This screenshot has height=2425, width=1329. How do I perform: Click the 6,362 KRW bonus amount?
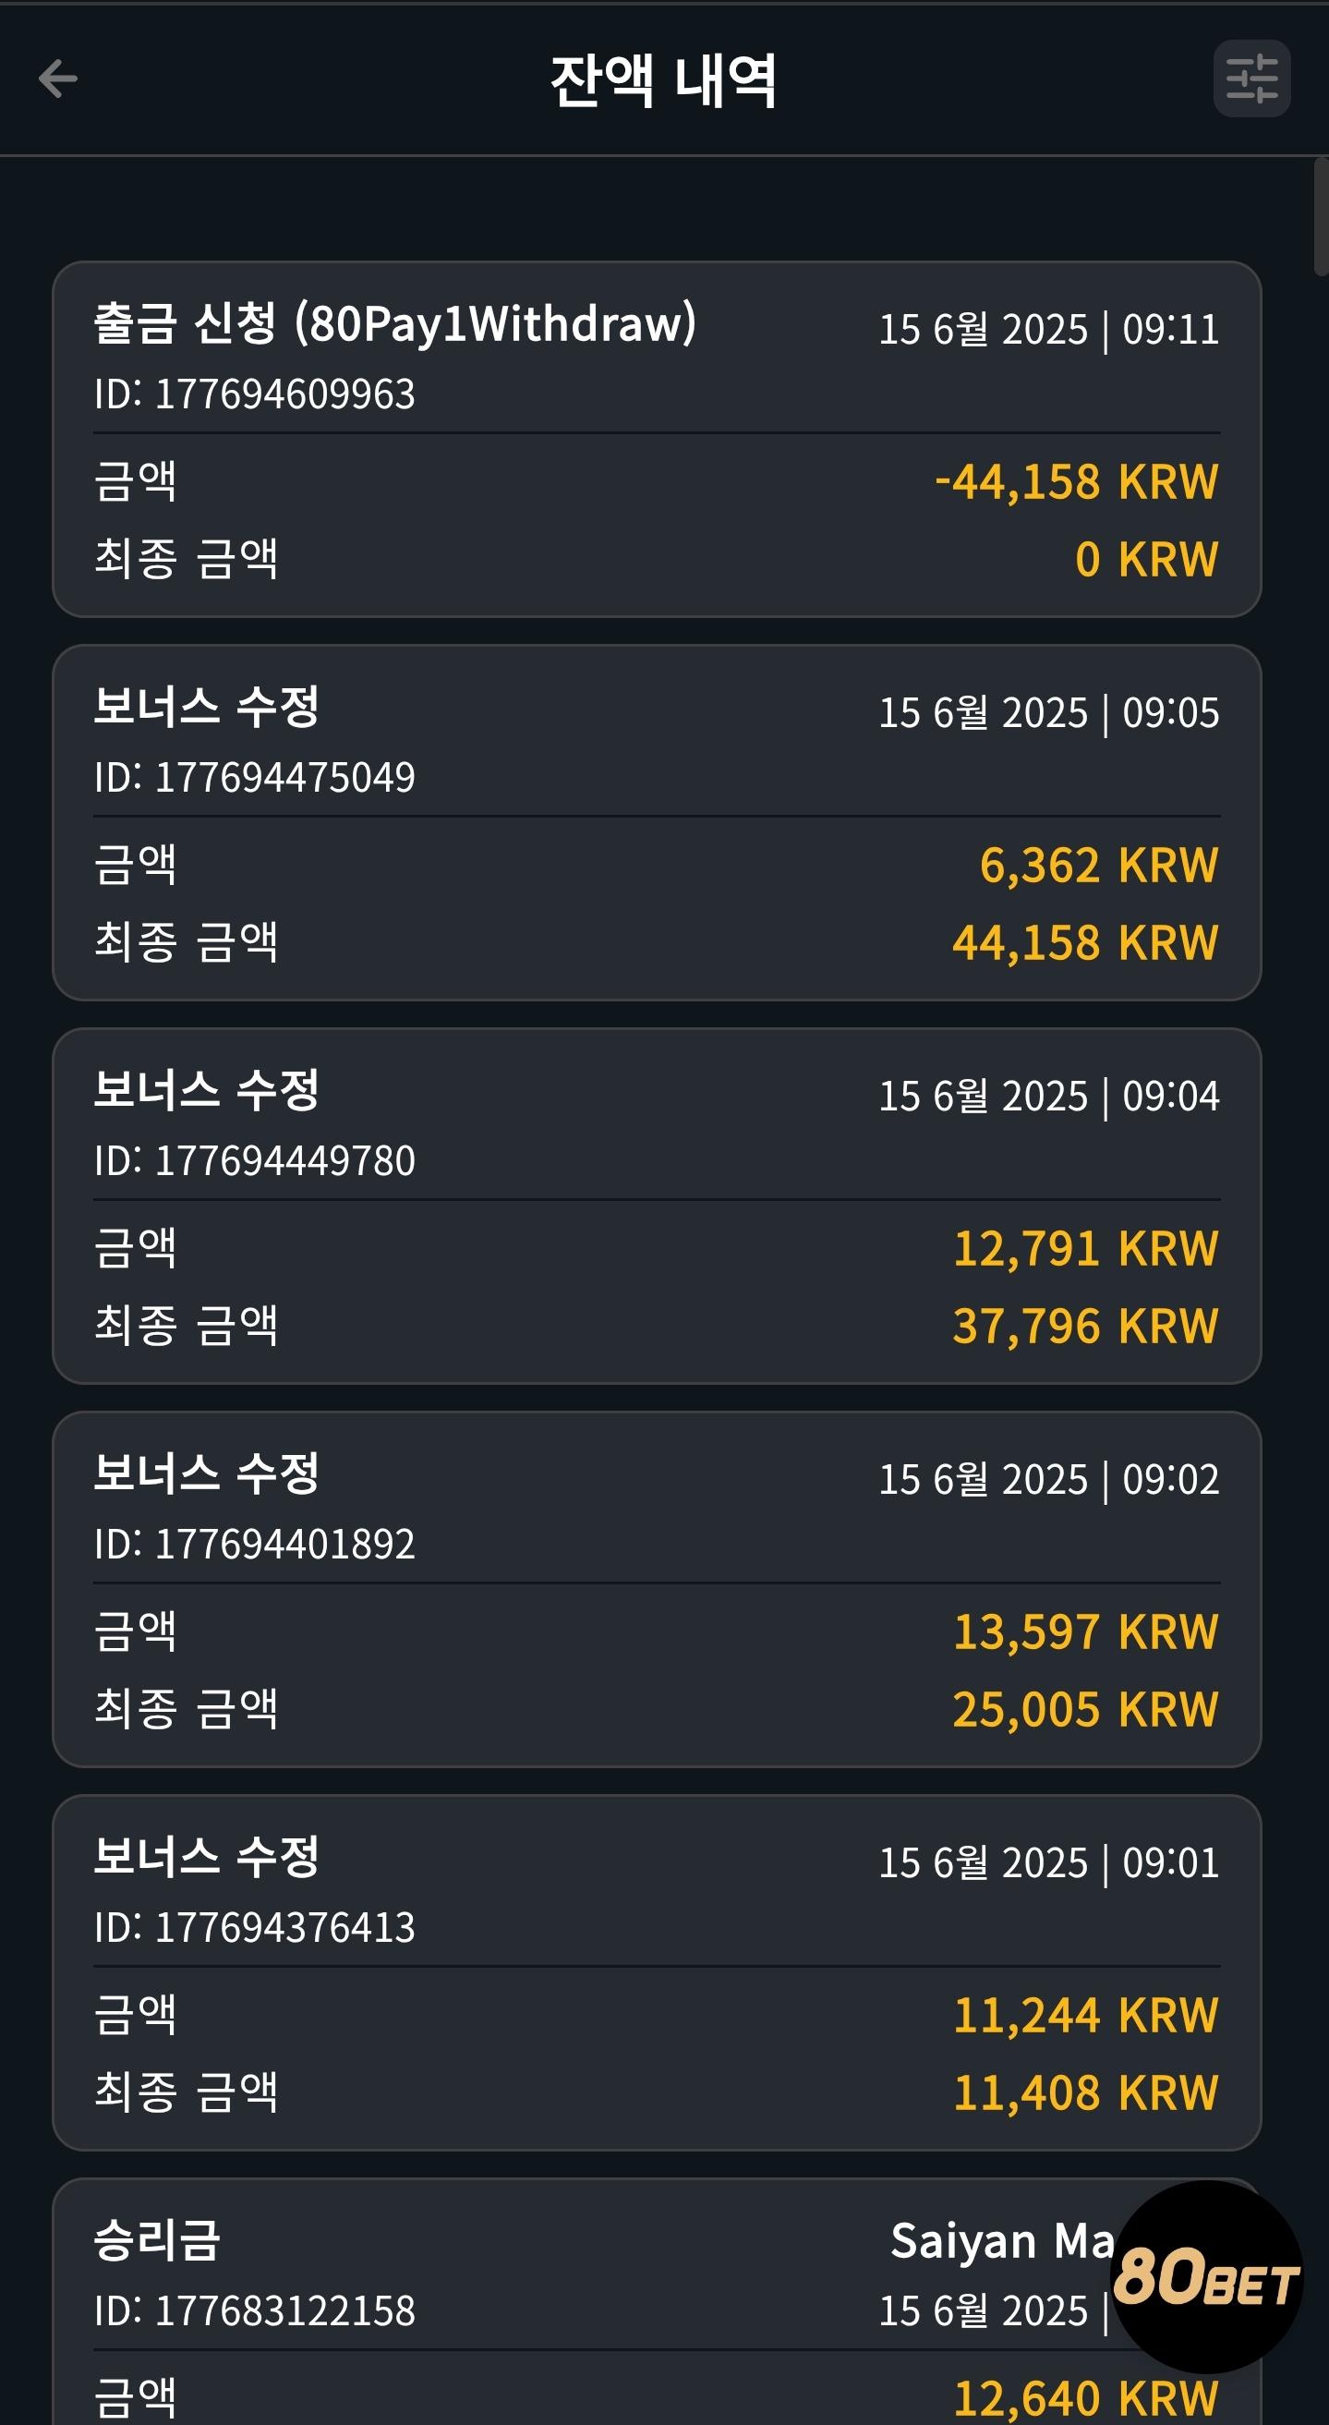point(1098,864)
